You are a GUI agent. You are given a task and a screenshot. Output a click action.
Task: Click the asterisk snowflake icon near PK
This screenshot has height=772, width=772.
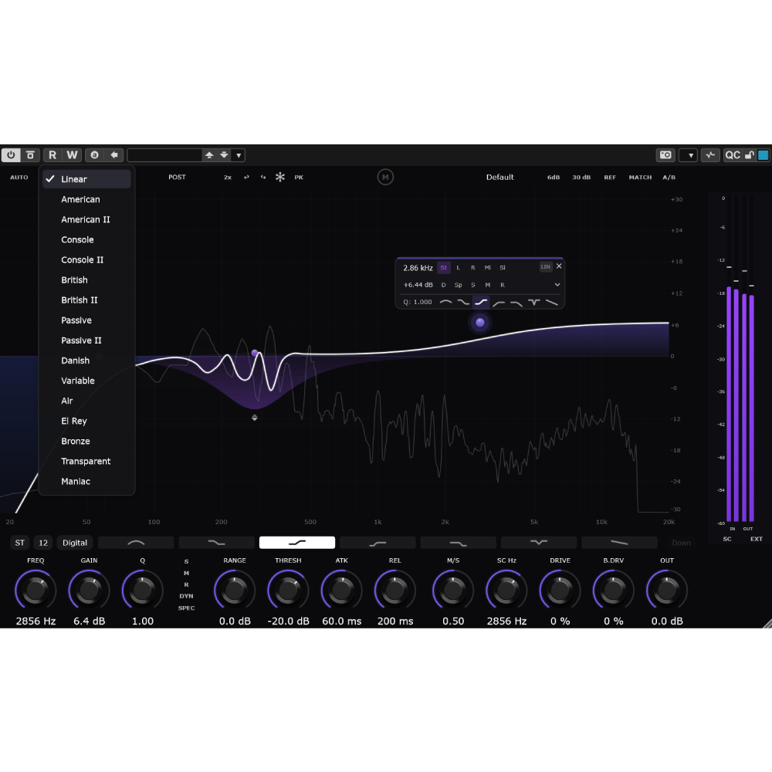coord(280,178)
